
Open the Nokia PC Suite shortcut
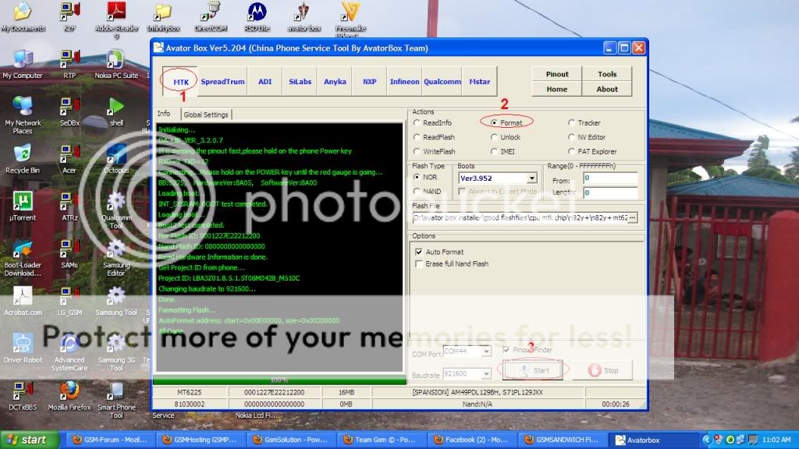115,61
